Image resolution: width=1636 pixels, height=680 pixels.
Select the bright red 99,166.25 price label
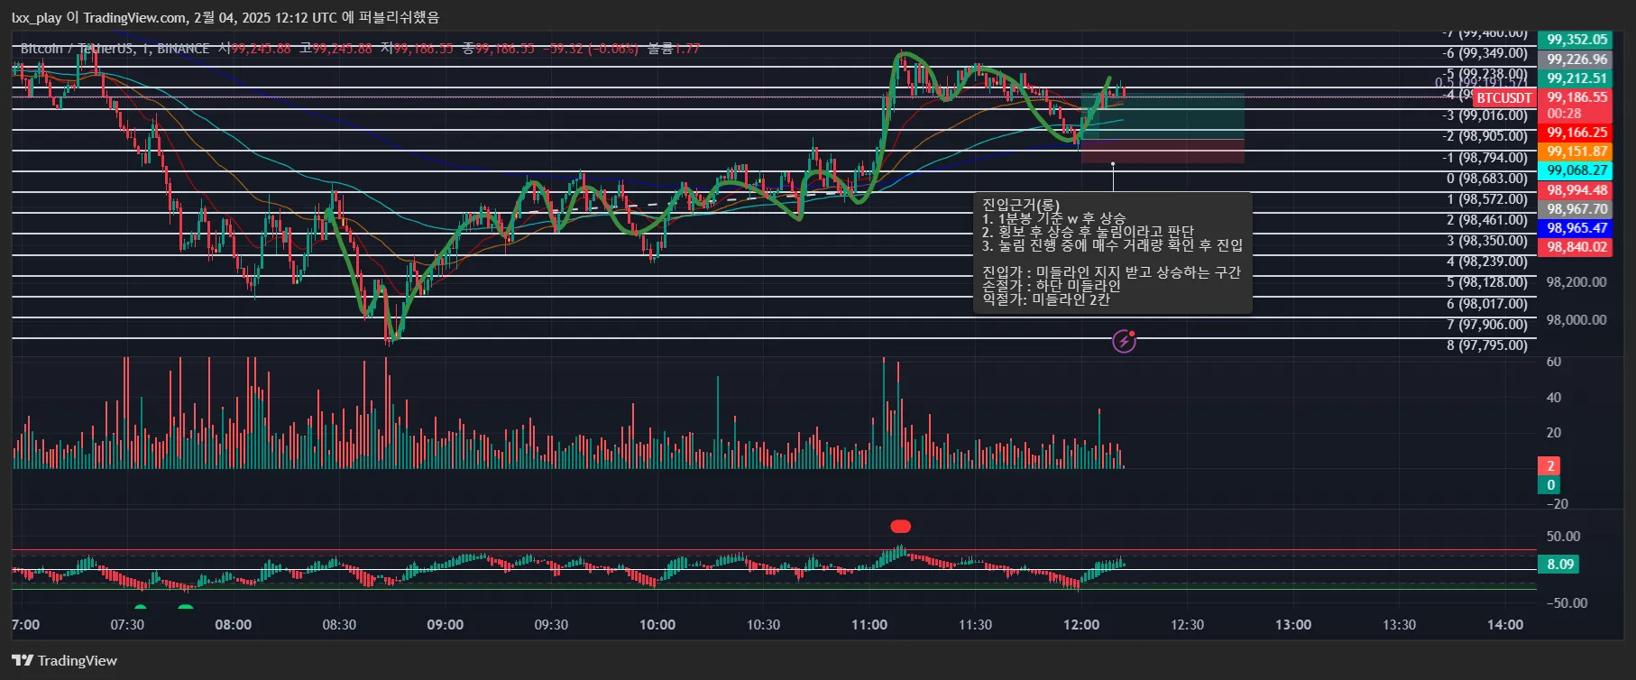pyautogui.click(x=1576, y=133)
